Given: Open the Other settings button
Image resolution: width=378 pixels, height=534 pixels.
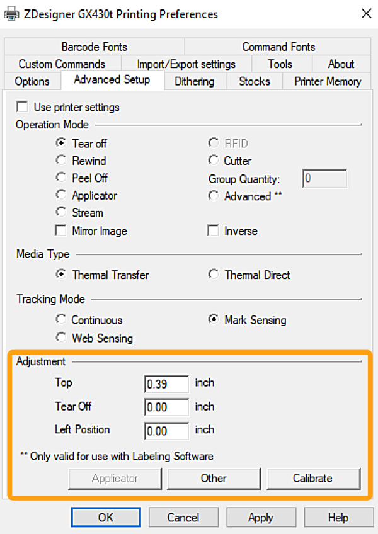Looking at the screenshot, I should tap(214, 479).
